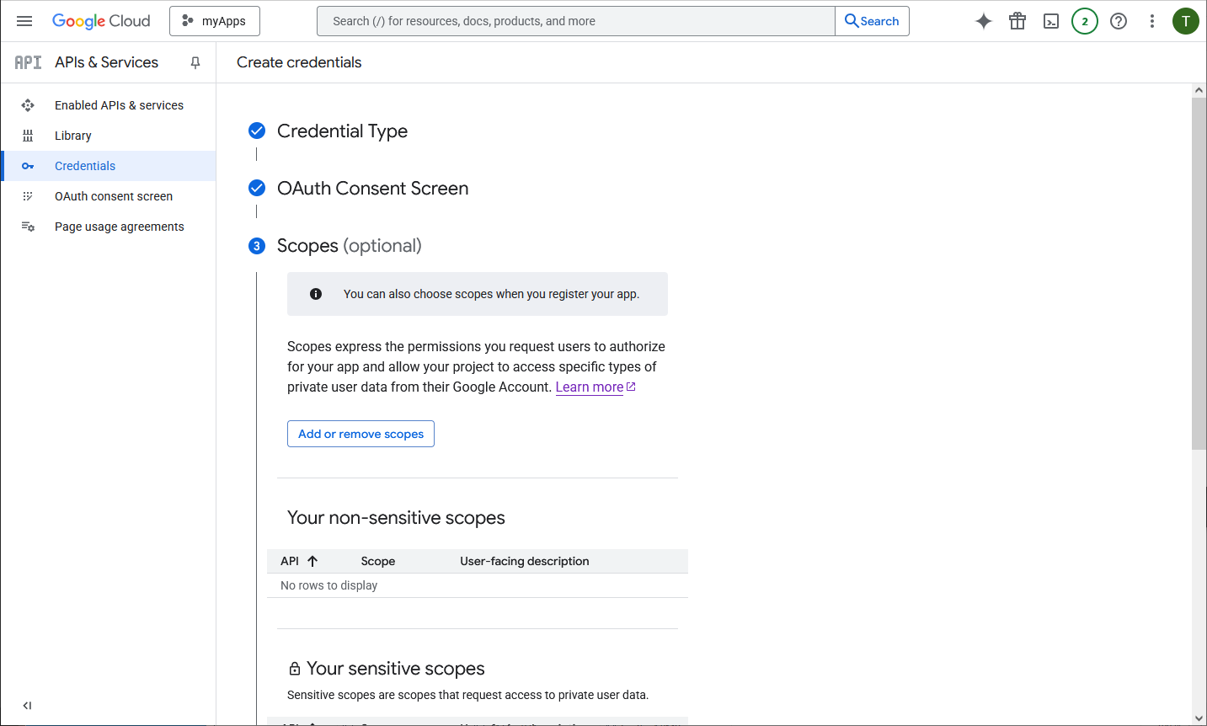Click the page vertical scrollbar down arrow
Screen dimensions: 1207x726
1199,718
